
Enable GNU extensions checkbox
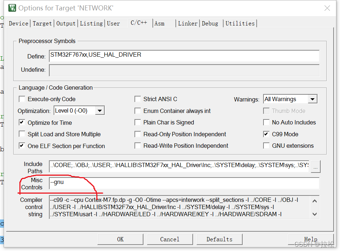(266, 146)
